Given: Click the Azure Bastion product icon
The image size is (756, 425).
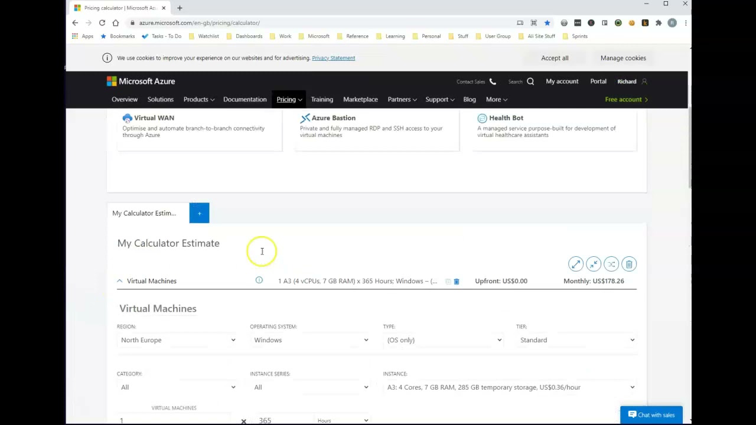Looking at the screenshot, I should point(305,118).
